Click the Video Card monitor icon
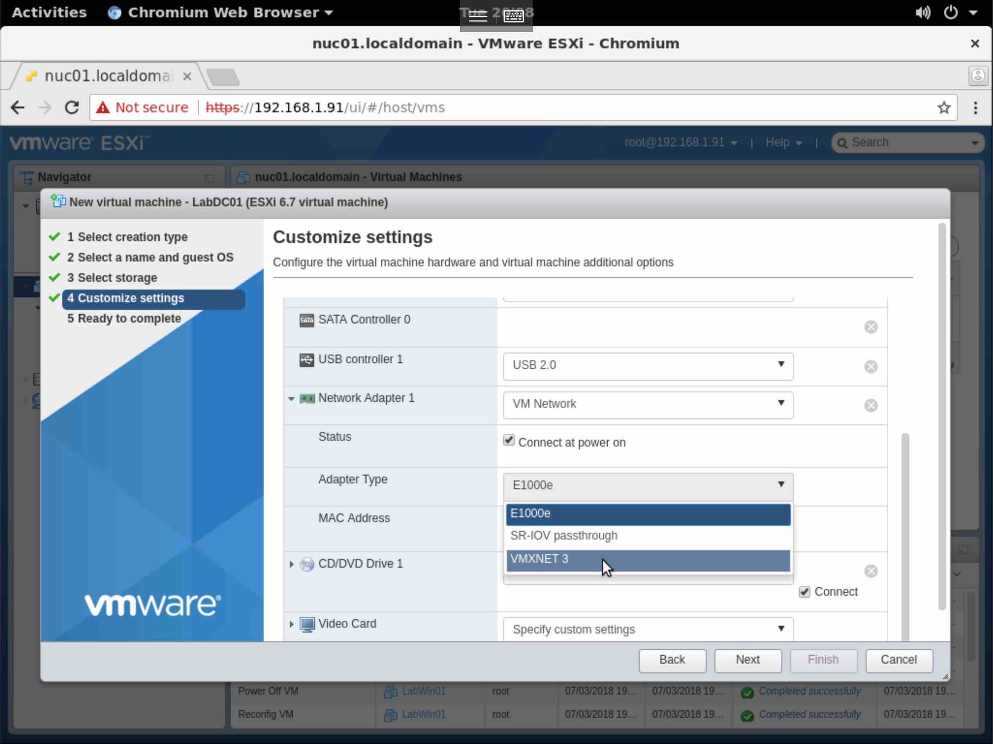Screen dimensions: 993x744 pos(307,624)
